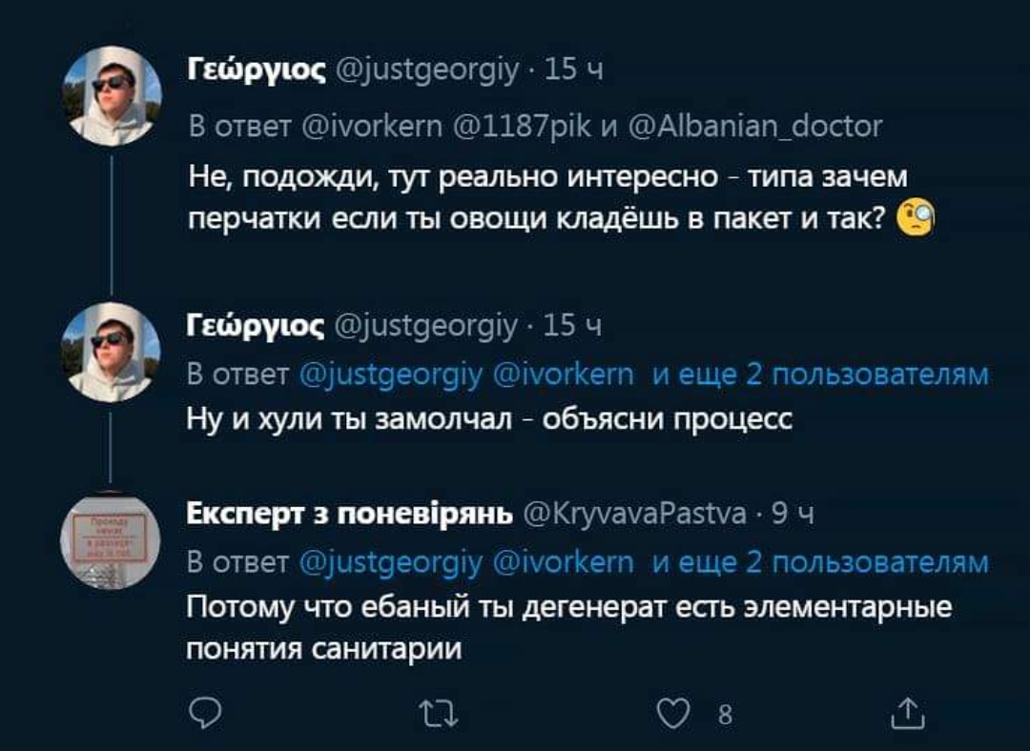Click the 15 ч timestamp on second tweet
This screenshot has width=1030, height=751.
(x=571, y=326)
